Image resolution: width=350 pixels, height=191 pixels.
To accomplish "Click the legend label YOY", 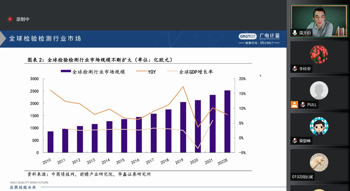I will pos(152,72).
